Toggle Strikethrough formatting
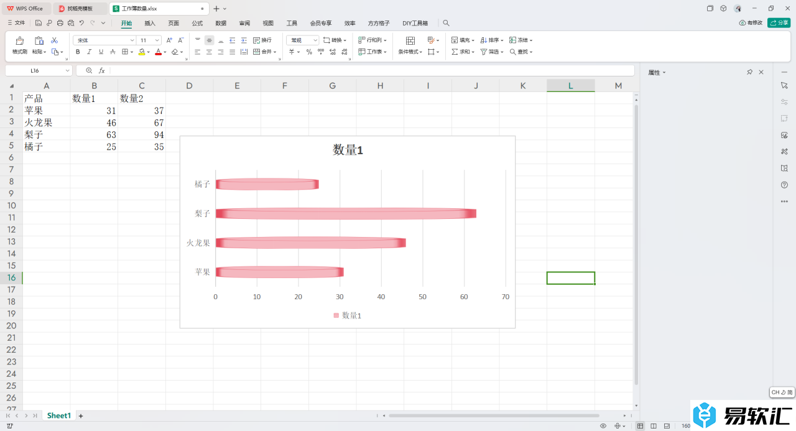The width and height of the screenshot is (796, 431). (x=113, y=52)
